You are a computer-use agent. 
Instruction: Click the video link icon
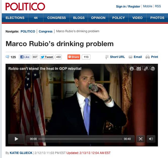pyautogui.click(x=146, y=69)
